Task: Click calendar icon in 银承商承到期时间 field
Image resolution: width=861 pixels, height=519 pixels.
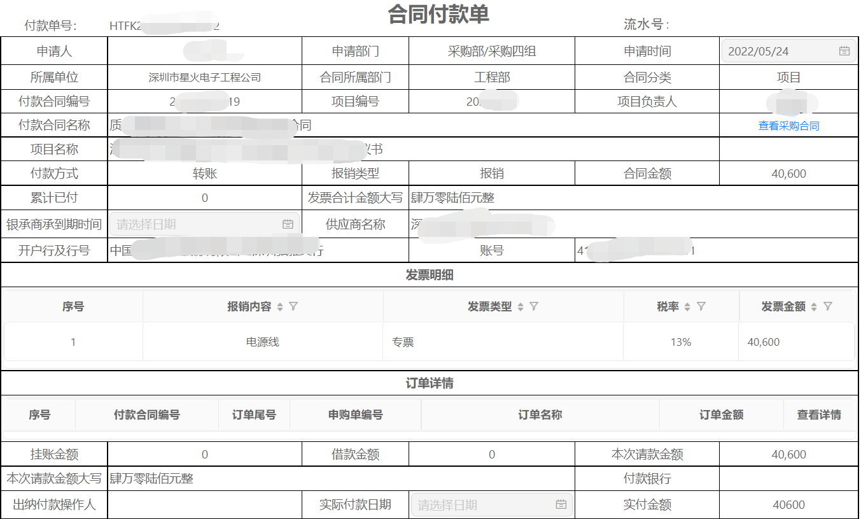Action: click(288, 224)
